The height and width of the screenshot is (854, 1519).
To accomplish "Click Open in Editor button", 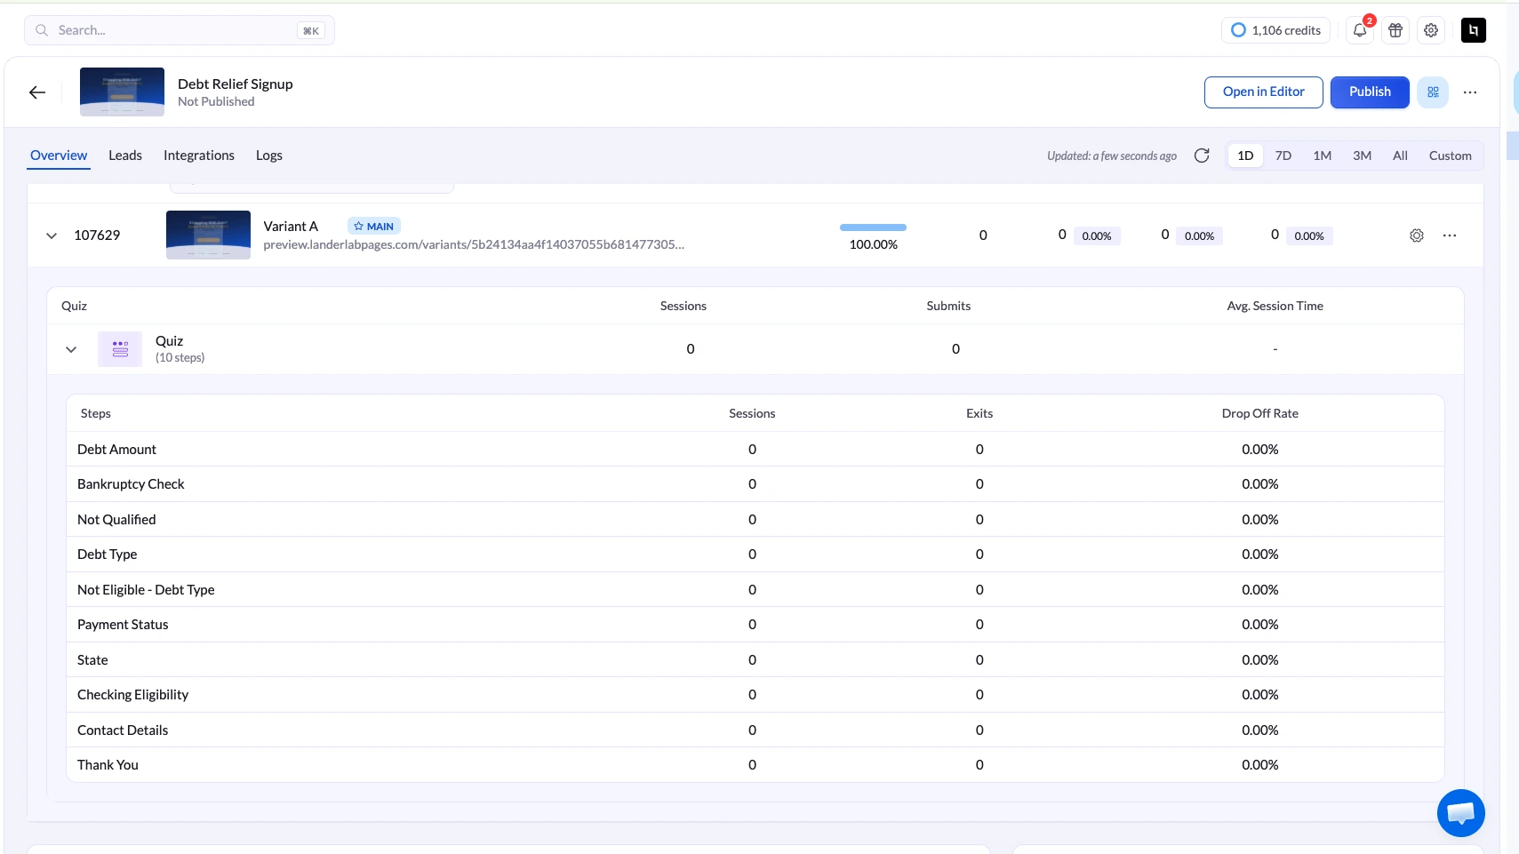I will 1264,92.
